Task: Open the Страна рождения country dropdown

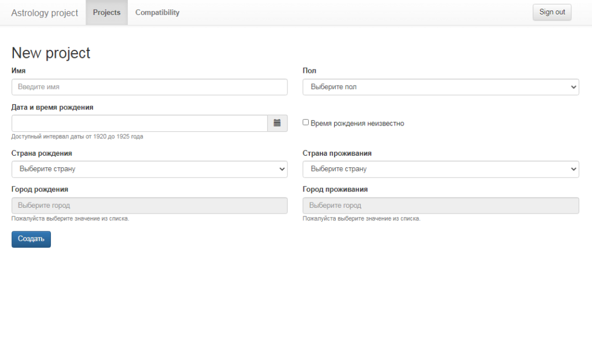Action: 149,169
